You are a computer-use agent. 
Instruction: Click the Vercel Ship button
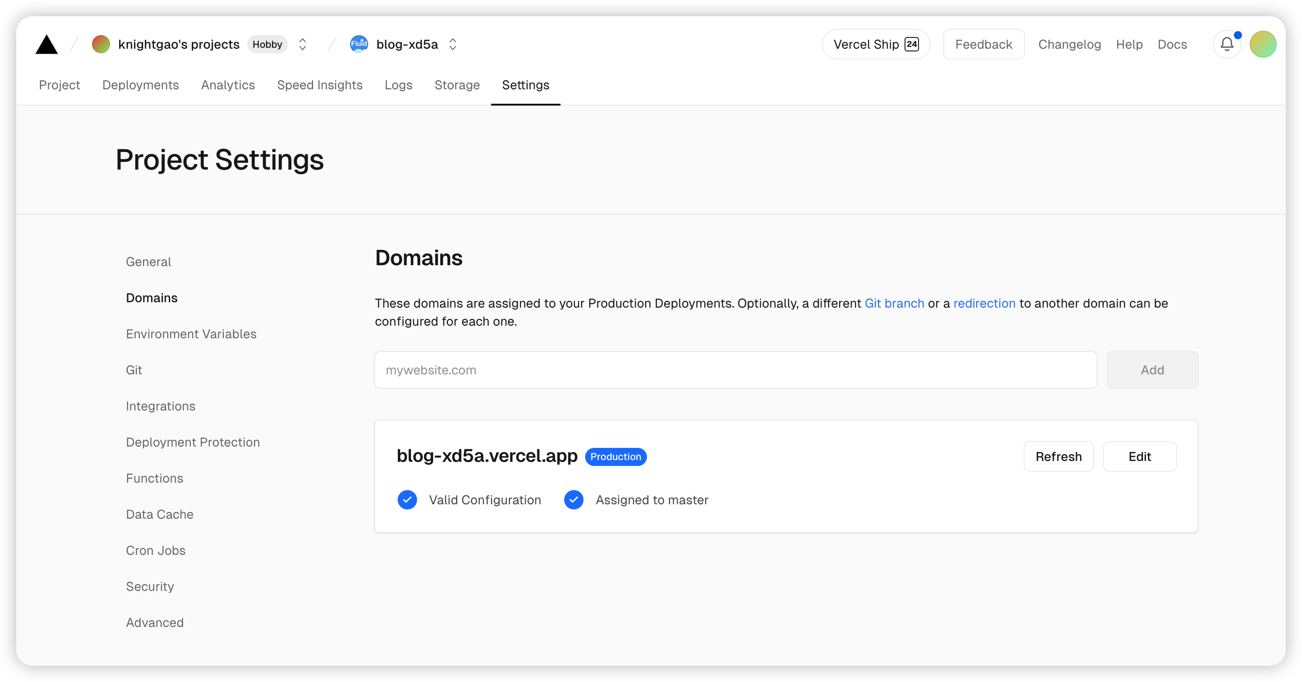[x=876, y=45]
